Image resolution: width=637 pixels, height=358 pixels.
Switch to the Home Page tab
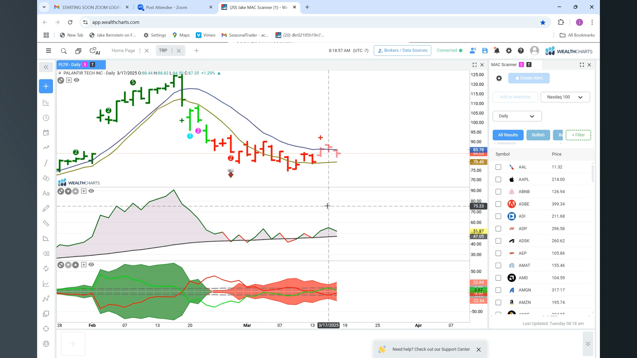click(123, 51)
